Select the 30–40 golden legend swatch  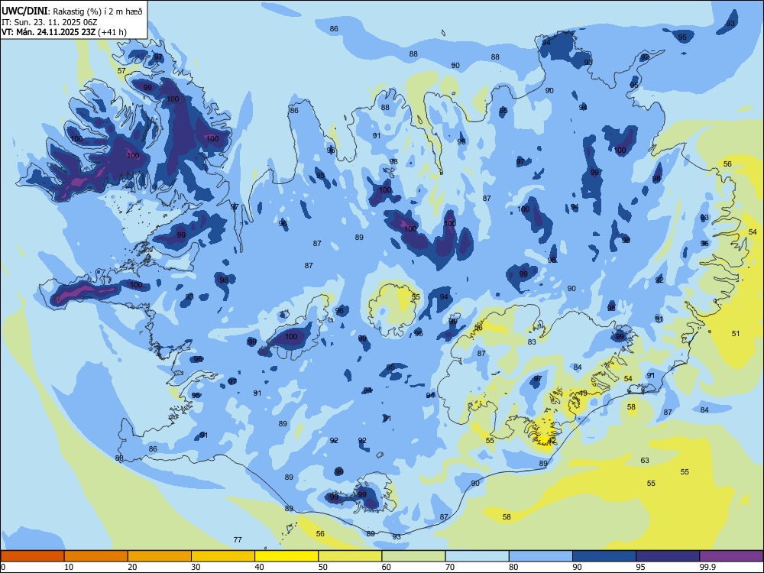(x=223, y=556)
